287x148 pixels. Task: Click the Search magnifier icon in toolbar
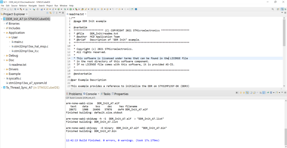273,9
